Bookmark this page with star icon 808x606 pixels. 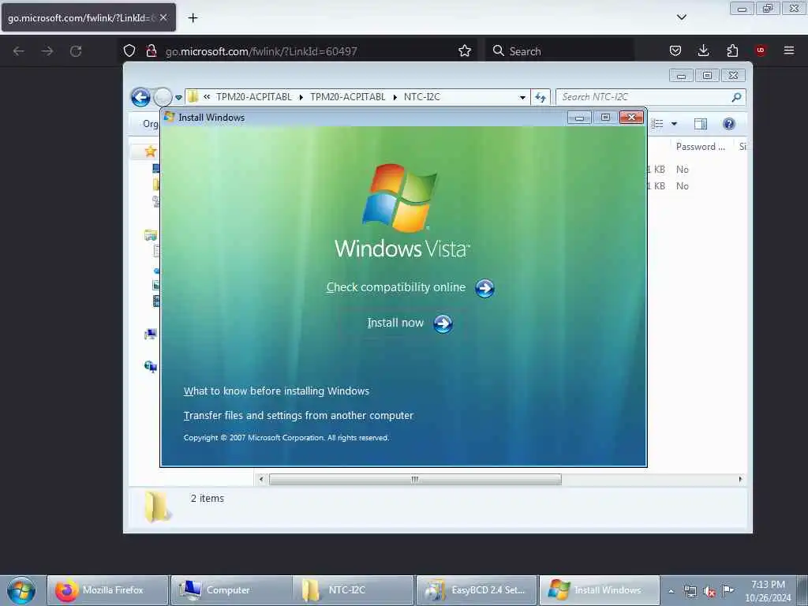tap(465, 50)
